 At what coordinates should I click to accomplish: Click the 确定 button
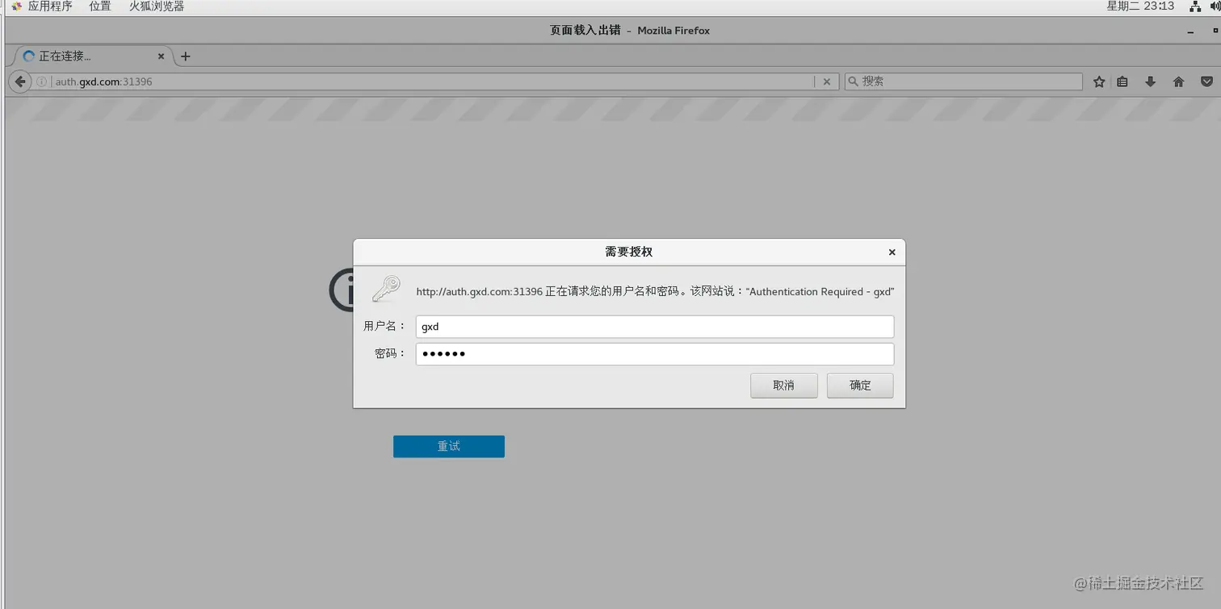click(860, 386)
